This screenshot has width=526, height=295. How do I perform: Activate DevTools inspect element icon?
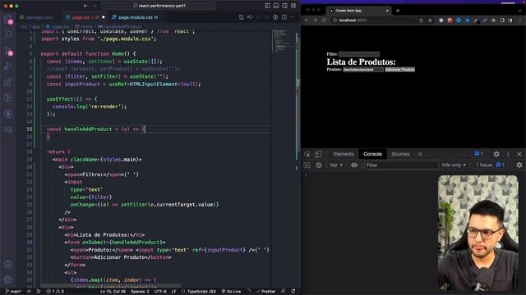(307, 154)
